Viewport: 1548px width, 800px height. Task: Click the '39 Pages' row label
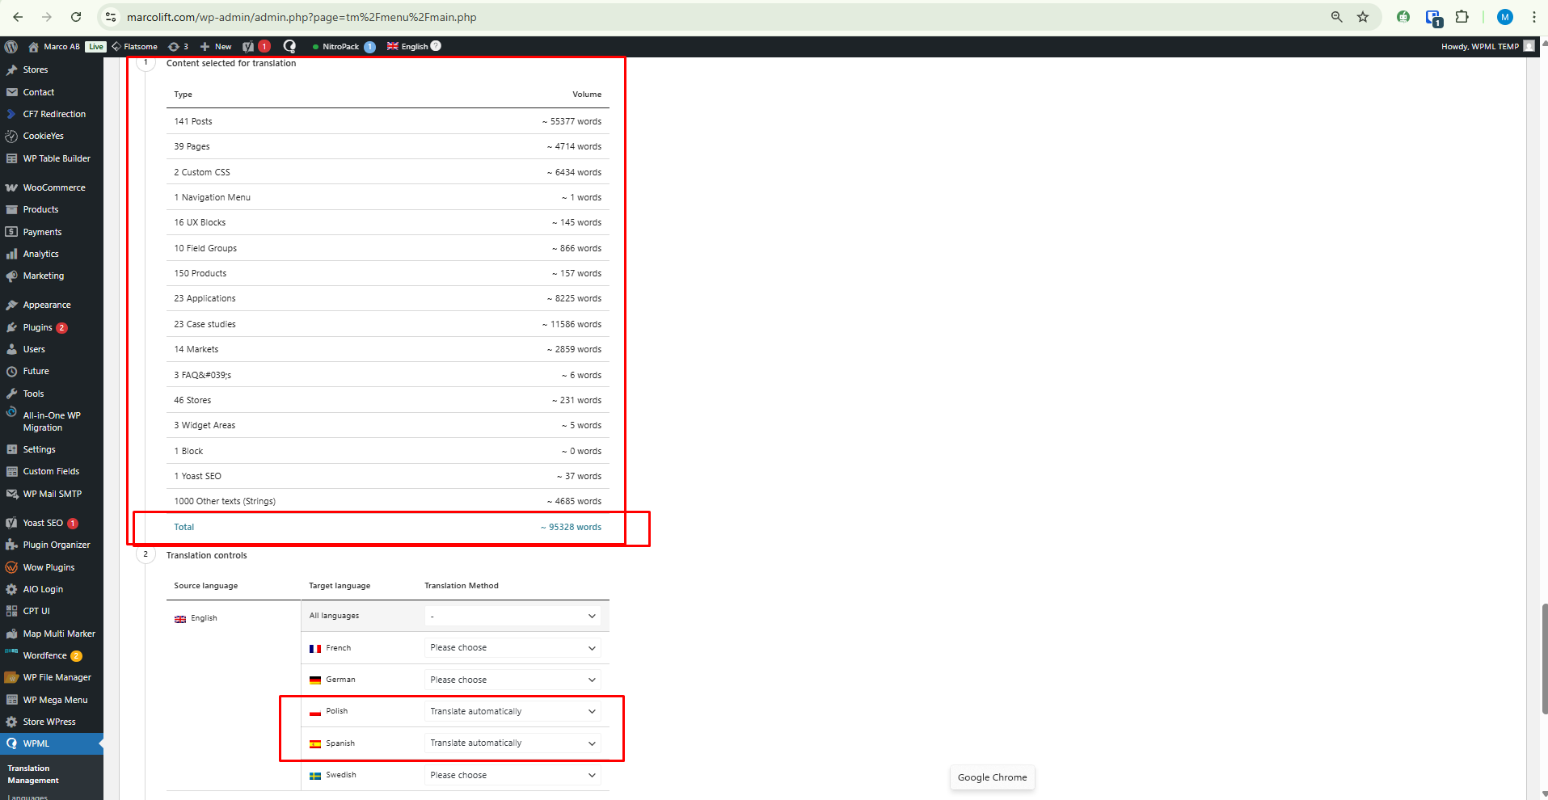point(192,146)
